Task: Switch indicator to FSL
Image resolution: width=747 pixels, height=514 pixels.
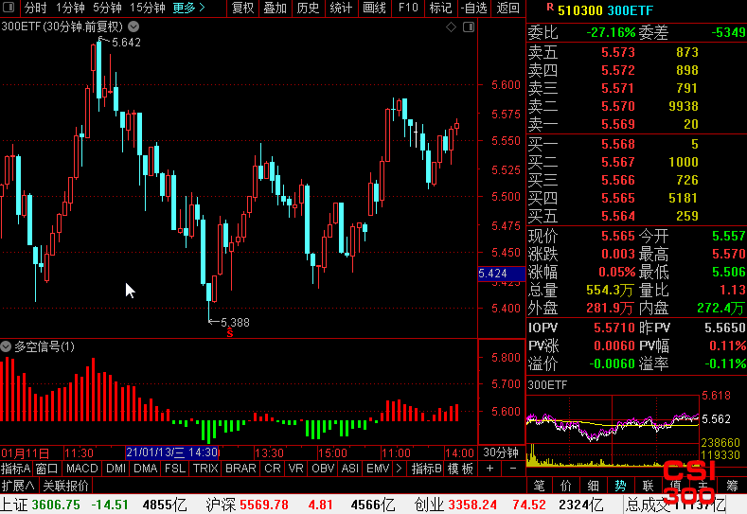Action: (x=175, y=469)
